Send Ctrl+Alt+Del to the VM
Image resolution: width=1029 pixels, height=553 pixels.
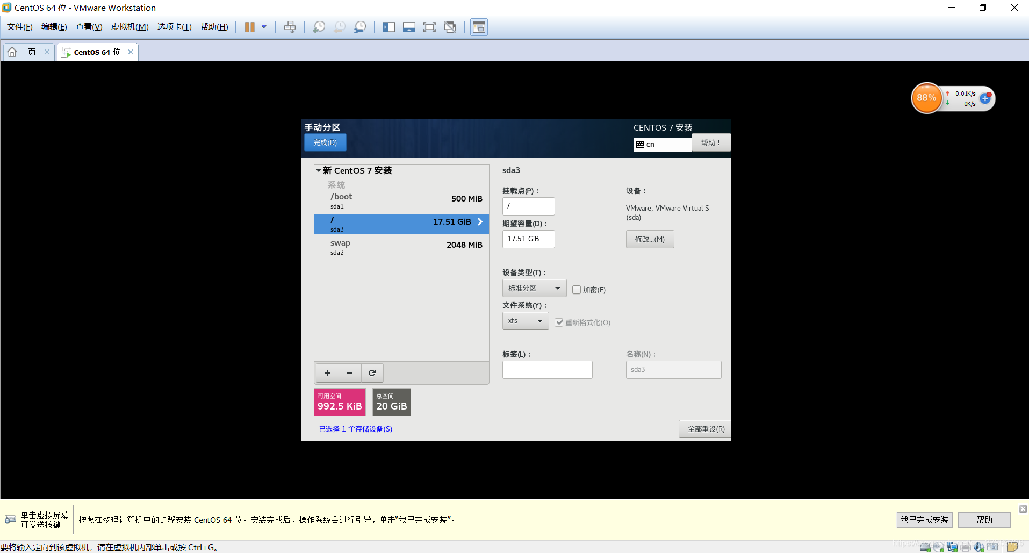(x=290, y=27)
